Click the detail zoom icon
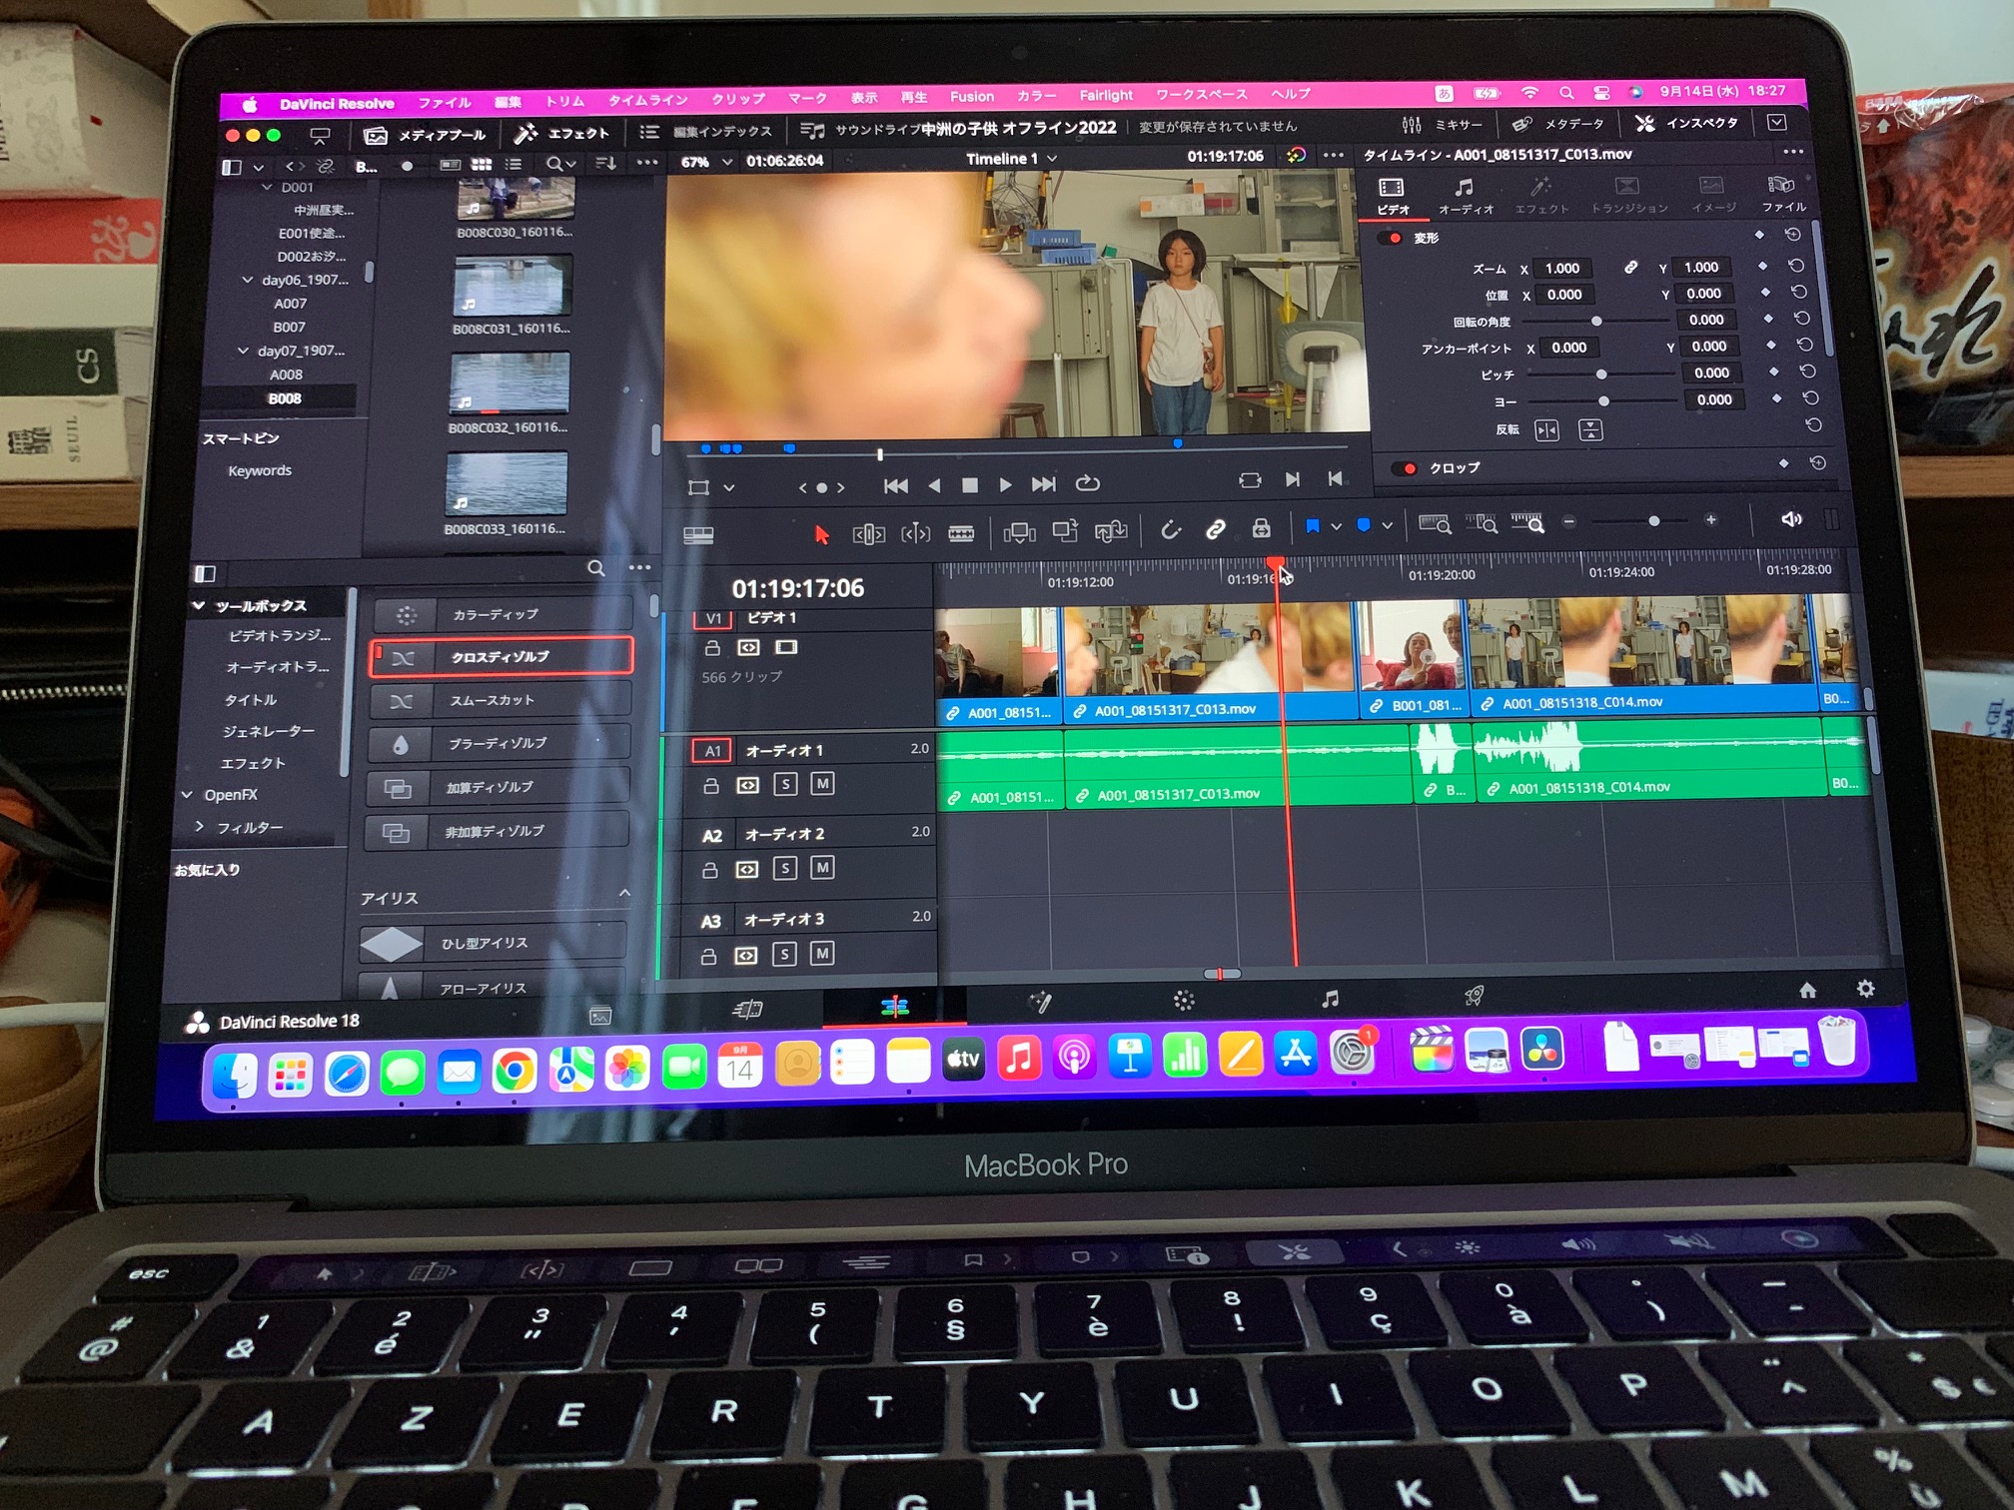Screen dimensions: 2014x1510 tap(1482, 523)
